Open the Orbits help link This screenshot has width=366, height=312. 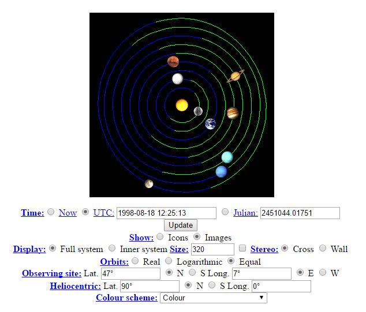(x=114, y=262)
